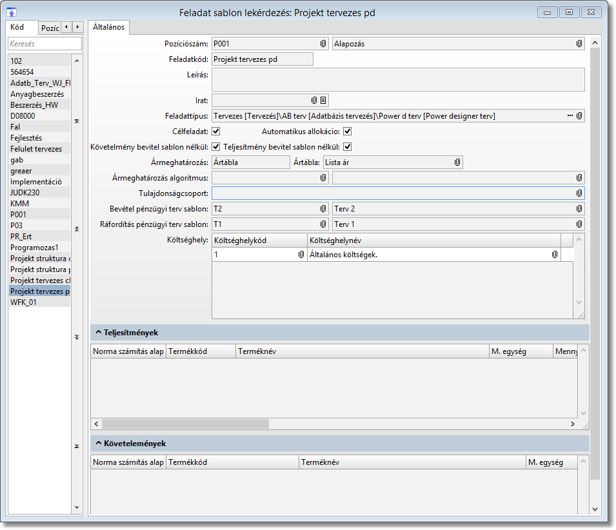
Task: Disable Teljesítmény bevitel sablon nélkül checkbox
Action: click(x=347, y=147)
